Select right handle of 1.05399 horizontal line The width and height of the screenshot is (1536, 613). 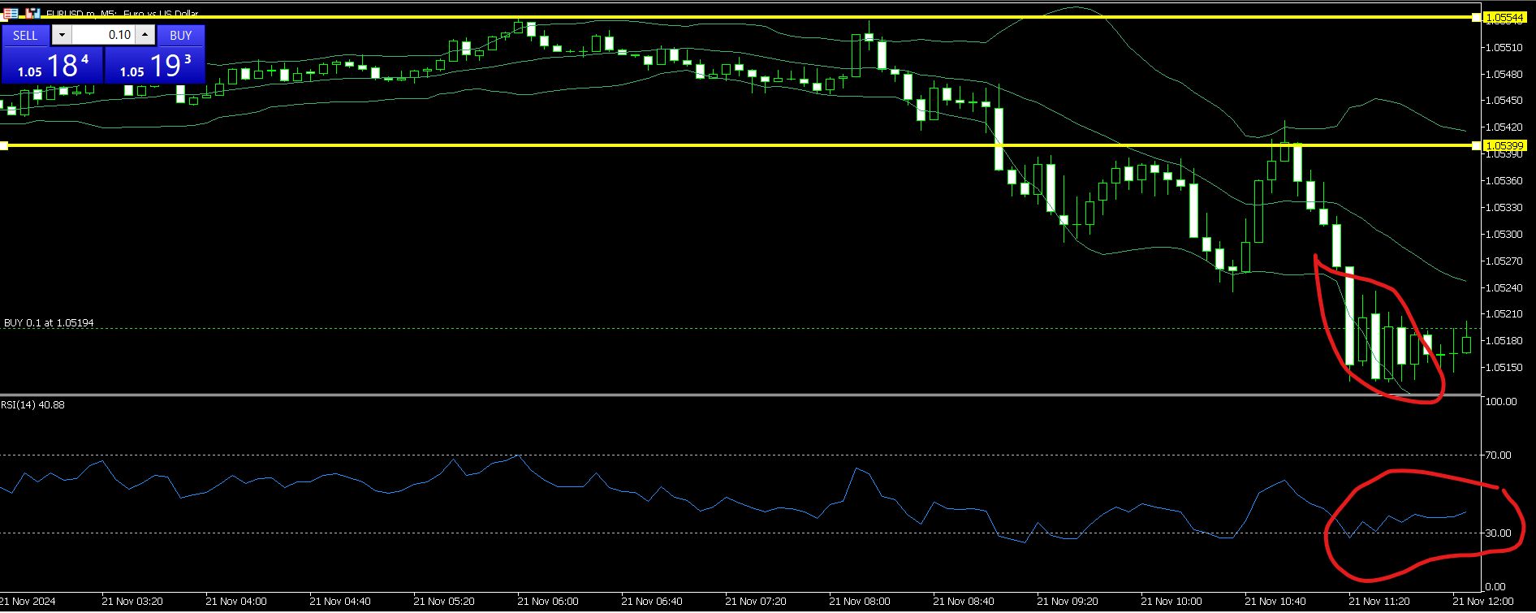pyautogui.click(x=1476, y=145)
